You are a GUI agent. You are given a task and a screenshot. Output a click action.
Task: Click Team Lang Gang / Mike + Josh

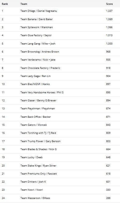coord(38,44)
